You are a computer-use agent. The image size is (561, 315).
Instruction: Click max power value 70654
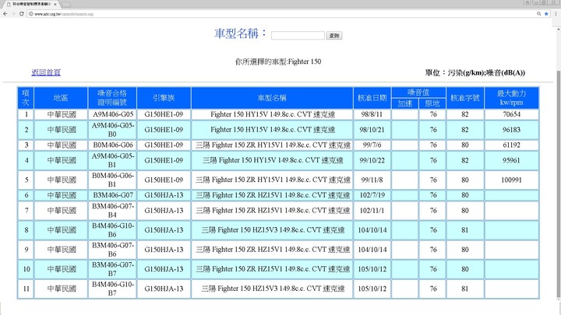point(511,114)
